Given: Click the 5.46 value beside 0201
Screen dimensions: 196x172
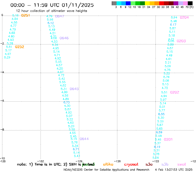Looking at the screenshot, I should pos(158,139).
